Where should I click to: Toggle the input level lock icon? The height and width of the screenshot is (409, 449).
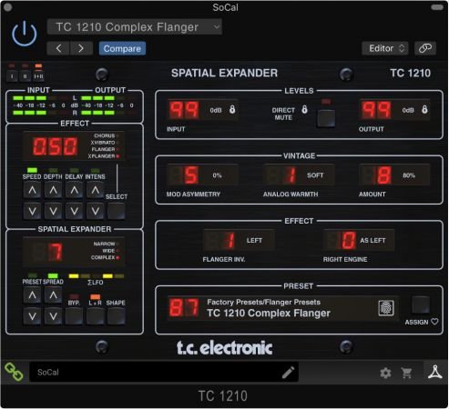pos(232,109)
